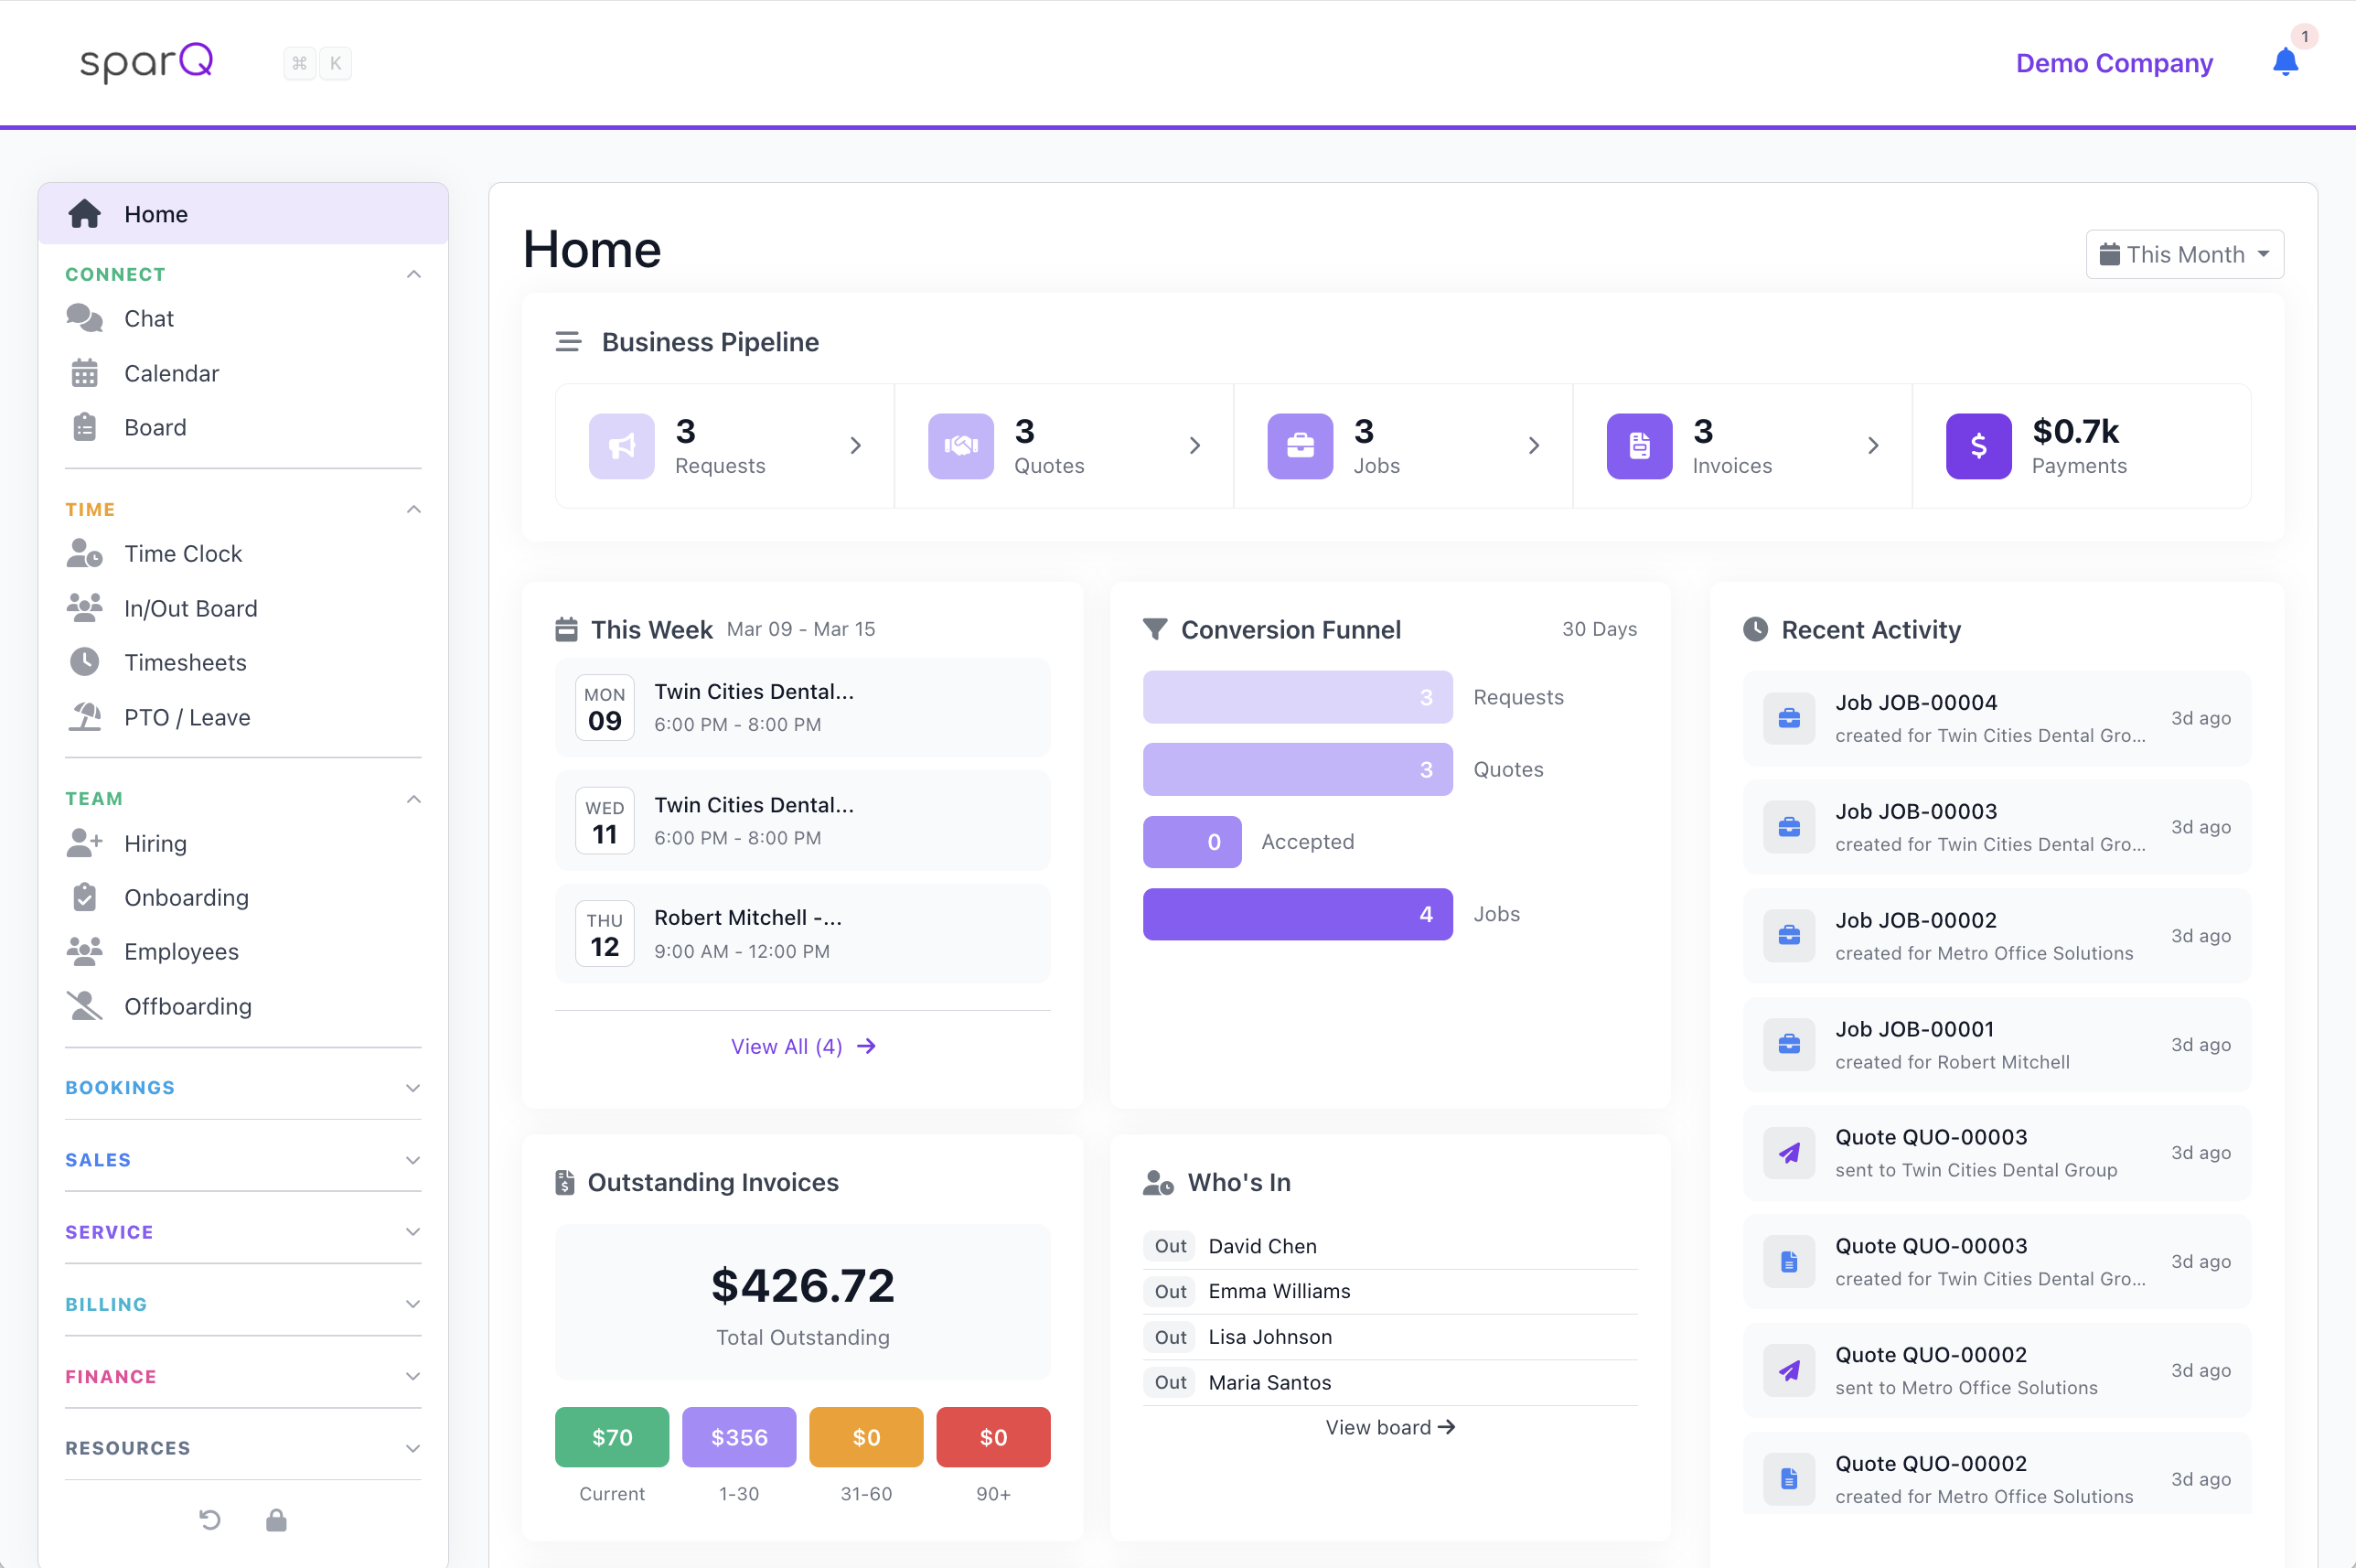Click the notification bell icon
The height and width of the screenshot is (1568, 2356).
pyautogui.click(x=2284, y=62)
